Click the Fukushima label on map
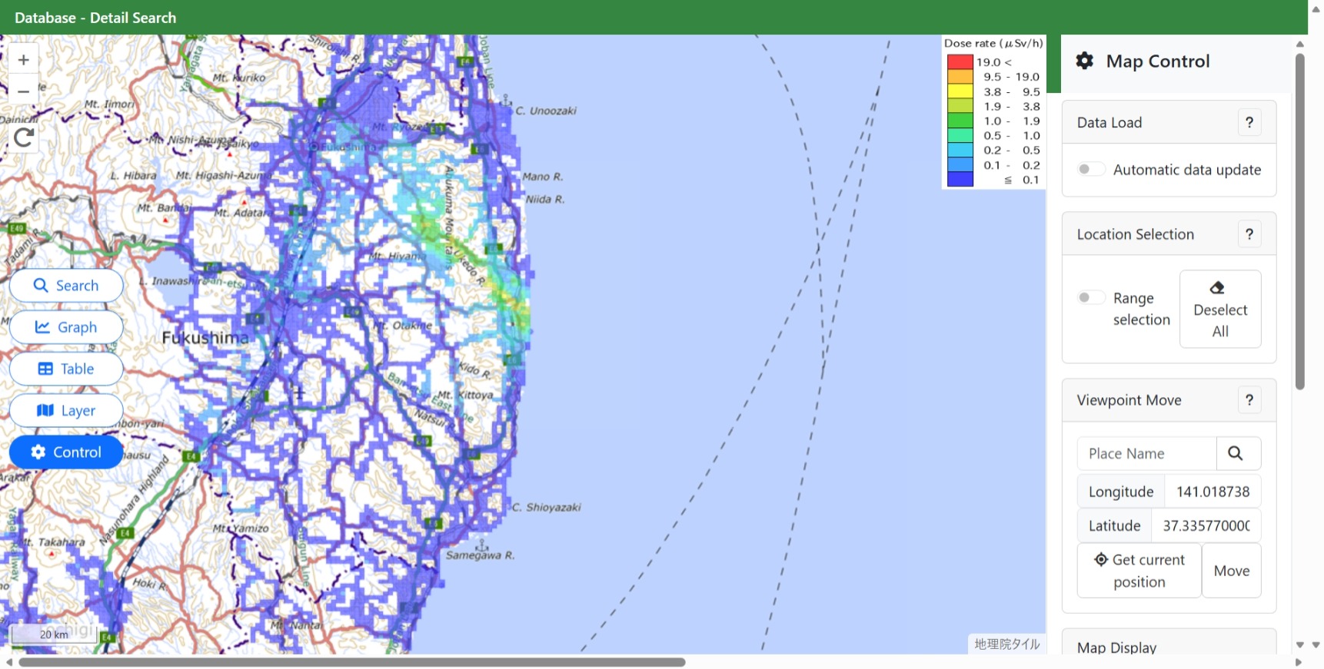 tap(205, 337)
